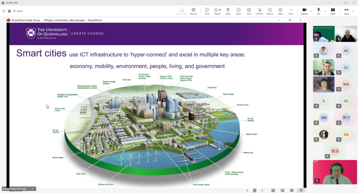Pop out the shared content

[193, 11]
